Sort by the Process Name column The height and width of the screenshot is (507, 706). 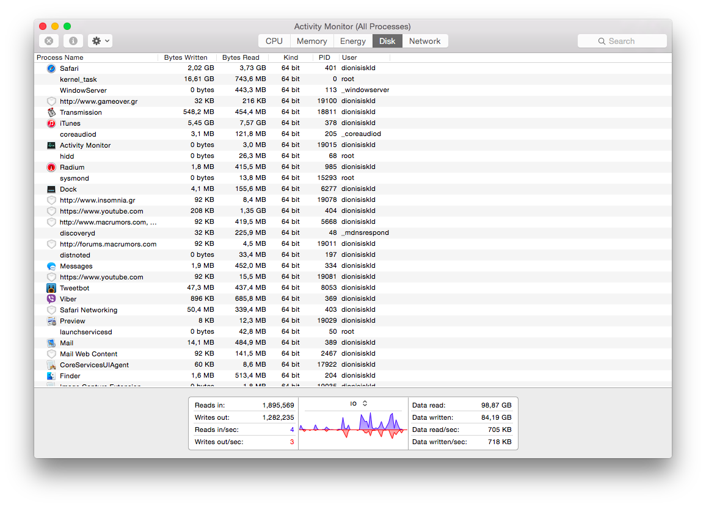tap(96, 57)
